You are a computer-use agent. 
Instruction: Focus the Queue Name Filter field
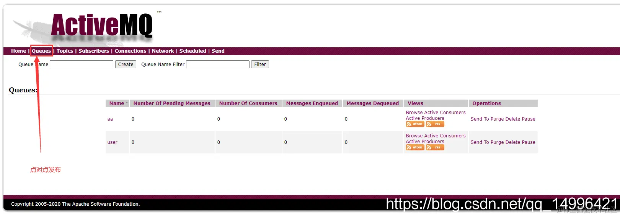[218, 64]
